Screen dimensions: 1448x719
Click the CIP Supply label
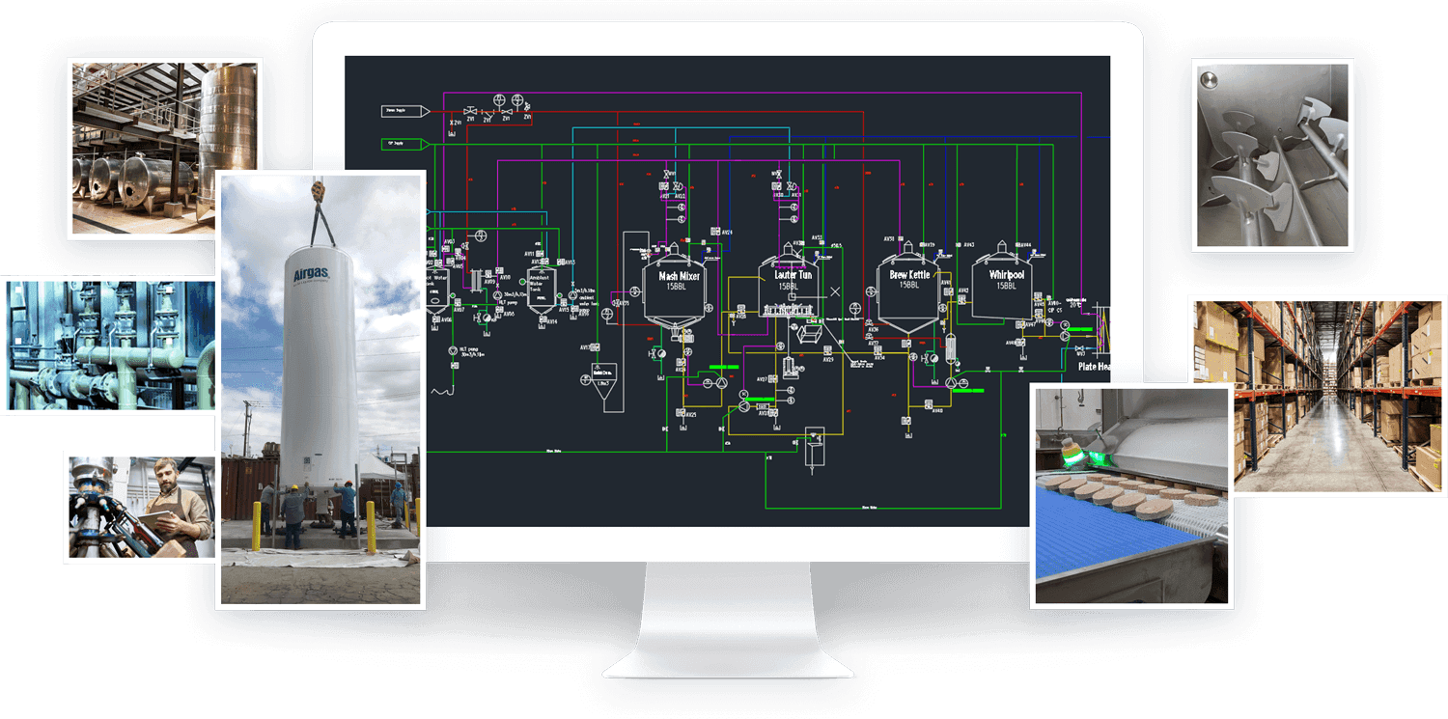click(394, 145)
